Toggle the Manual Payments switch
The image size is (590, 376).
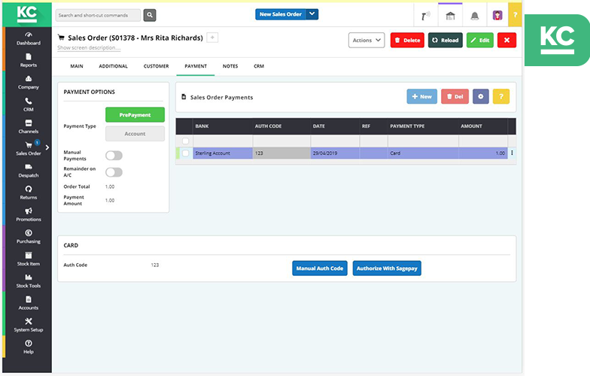(x=114, y=155)
